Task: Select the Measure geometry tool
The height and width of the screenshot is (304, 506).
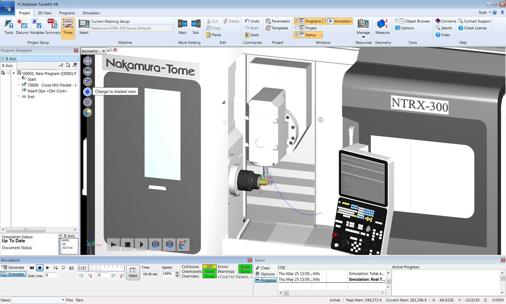Action: 382,27
